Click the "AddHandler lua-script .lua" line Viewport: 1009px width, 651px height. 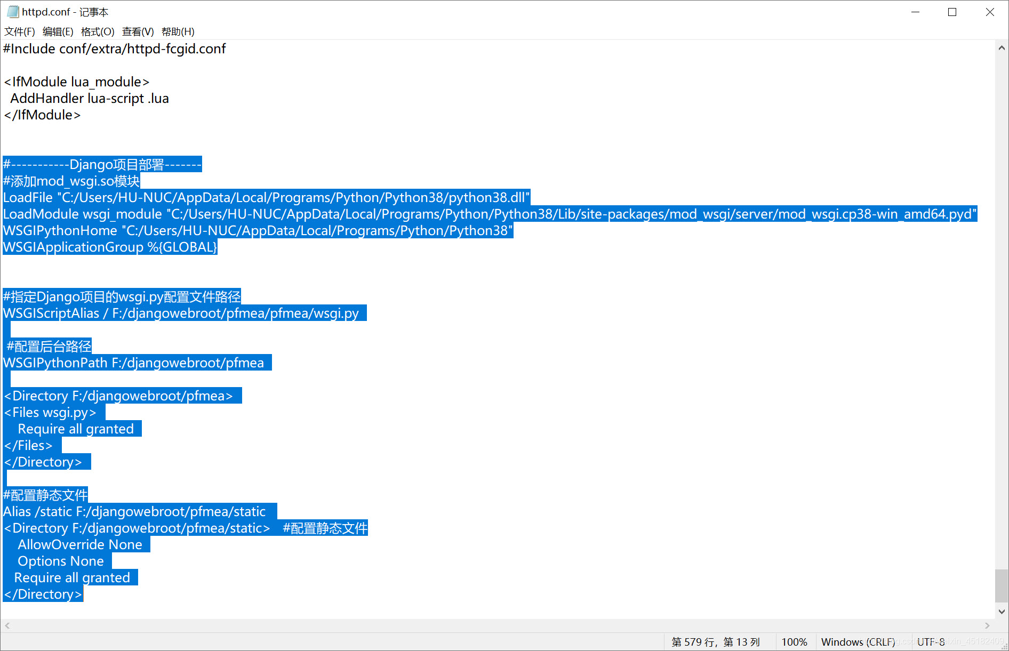pyautogui.click(x=90, y=99)
